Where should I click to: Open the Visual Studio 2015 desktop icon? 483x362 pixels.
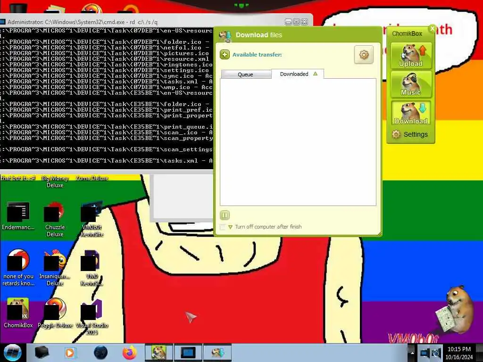[92, 316]
